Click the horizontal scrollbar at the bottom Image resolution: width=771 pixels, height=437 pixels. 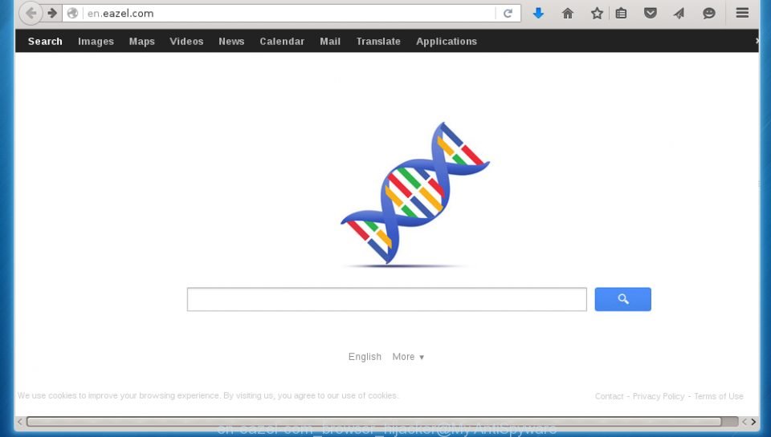point(373,422)
